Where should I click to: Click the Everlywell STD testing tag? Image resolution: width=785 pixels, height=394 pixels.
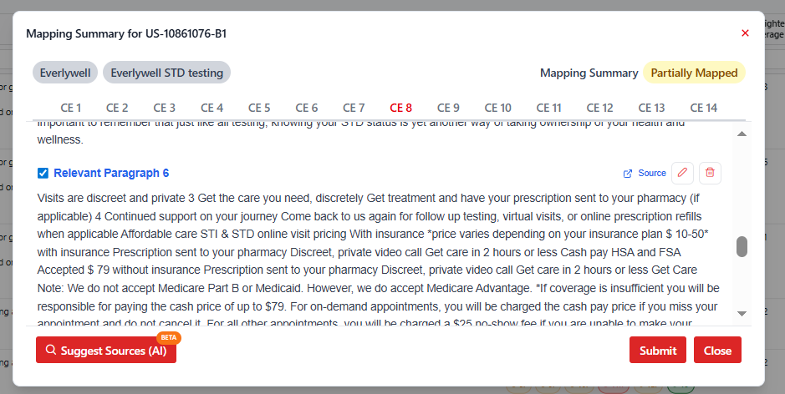point(166,73)
